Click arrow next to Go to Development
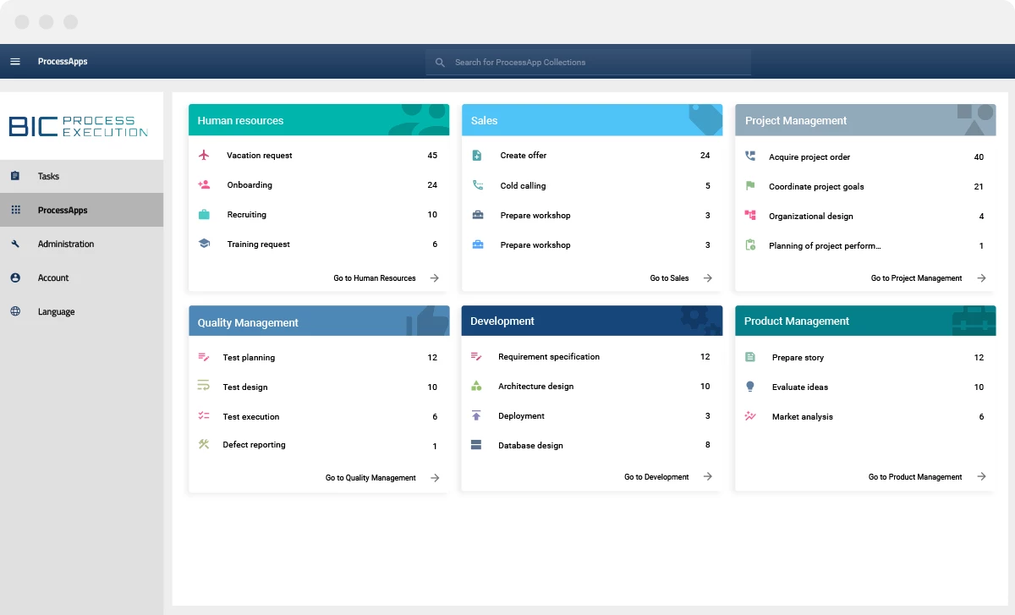Image resolution: width=1015 pixels, height=615 pixels. click(x=708, y=476)
